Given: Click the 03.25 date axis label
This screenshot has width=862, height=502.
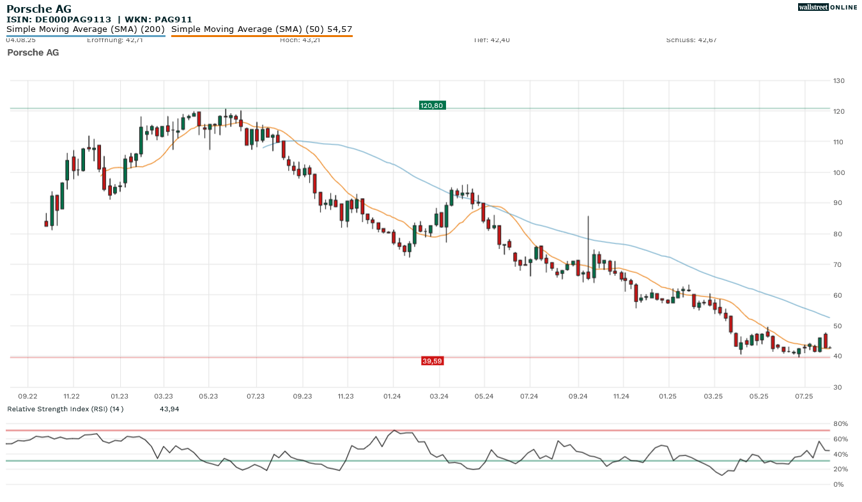Looking at the screenshot, I should (x=712, y=397).
